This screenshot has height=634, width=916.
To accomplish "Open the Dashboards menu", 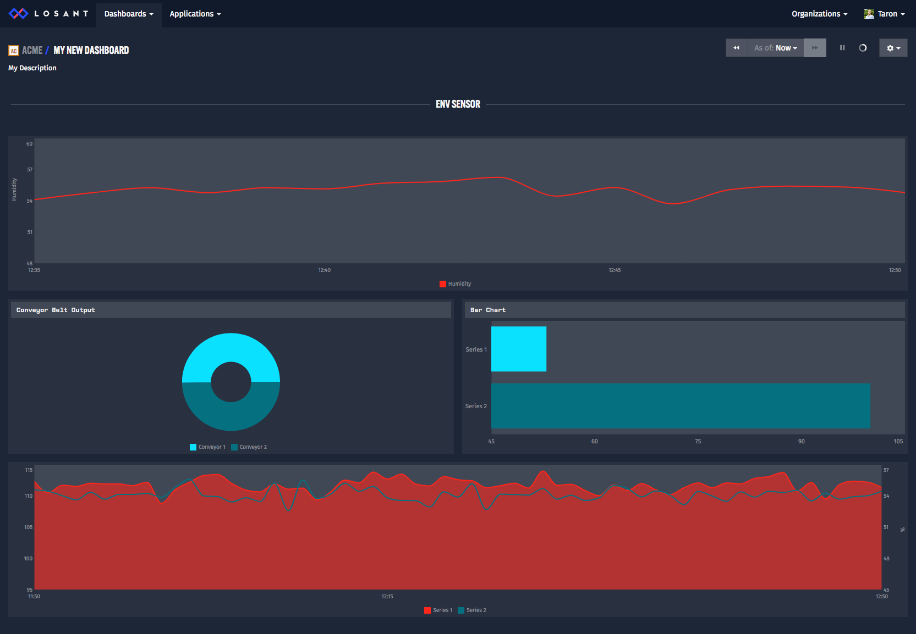I will click(129, 14).
